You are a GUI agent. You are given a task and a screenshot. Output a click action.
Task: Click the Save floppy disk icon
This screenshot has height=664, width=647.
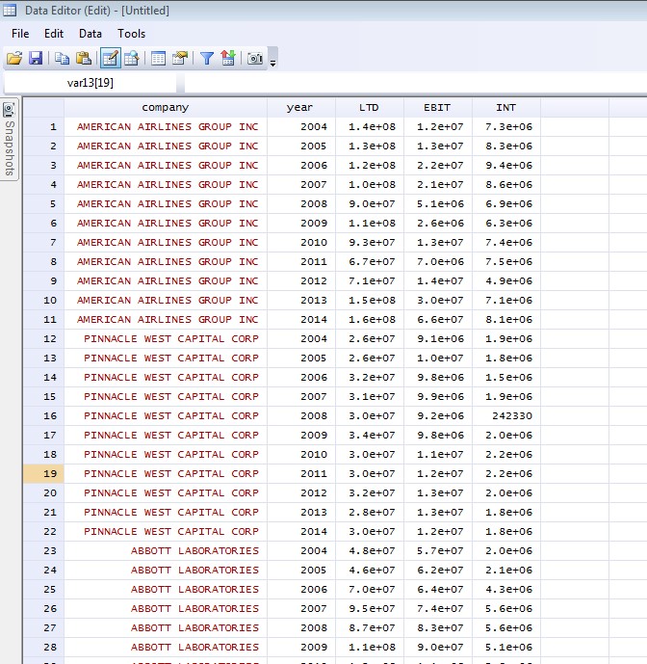36,58
